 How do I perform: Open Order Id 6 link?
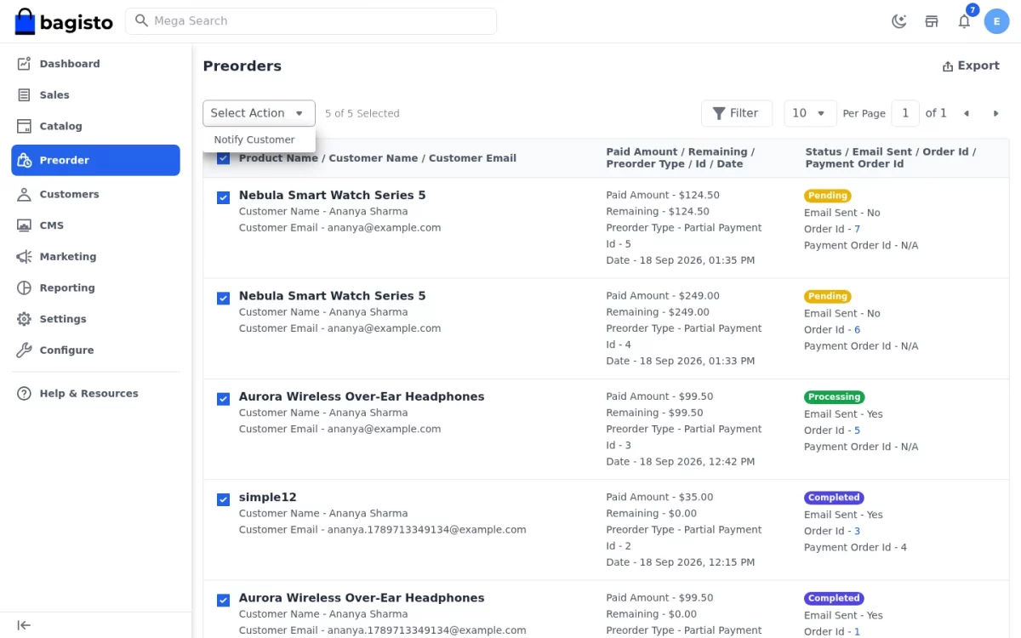click(857, 330)
